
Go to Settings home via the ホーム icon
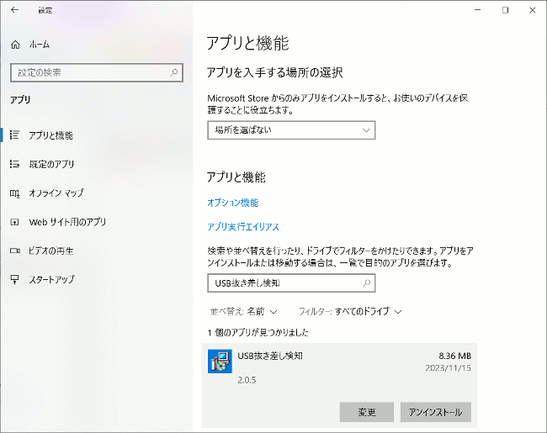click(x=14, y=44)
